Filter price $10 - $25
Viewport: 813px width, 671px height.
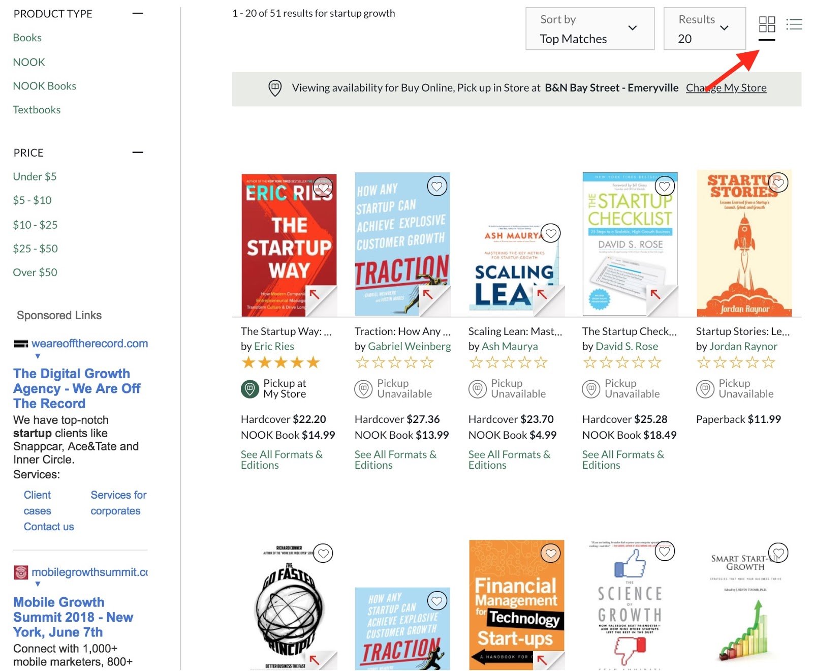35,225
